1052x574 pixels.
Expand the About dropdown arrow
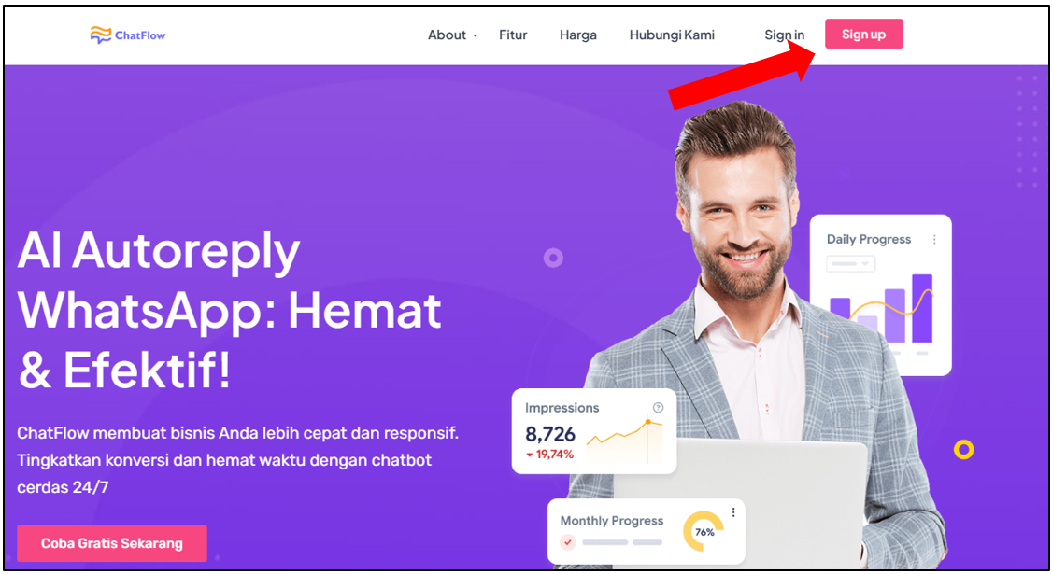(x=475, y=35)
